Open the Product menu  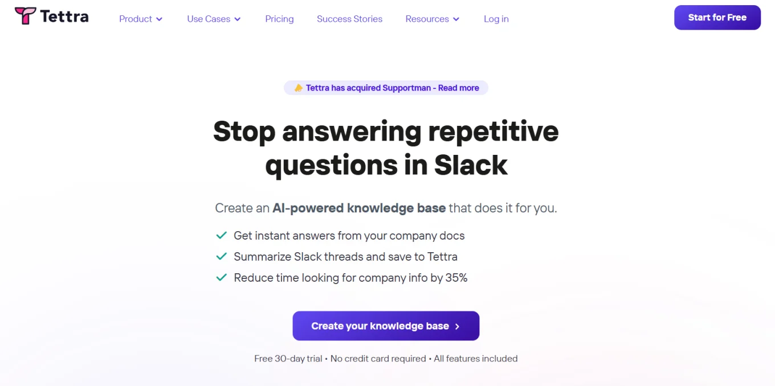136,19
